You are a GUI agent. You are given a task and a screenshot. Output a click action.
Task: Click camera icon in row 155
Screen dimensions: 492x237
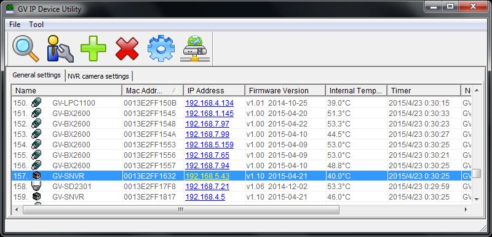[x=36, y=155]
